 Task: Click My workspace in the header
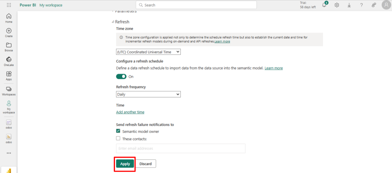tap(51, 5)
